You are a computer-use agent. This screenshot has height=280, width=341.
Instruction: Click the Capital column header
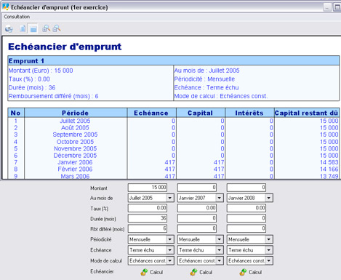[x=201, y=113]
